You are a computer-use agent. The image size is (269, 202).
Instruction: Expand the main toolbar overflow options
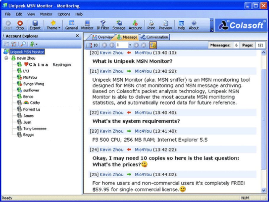pos(212,25)
